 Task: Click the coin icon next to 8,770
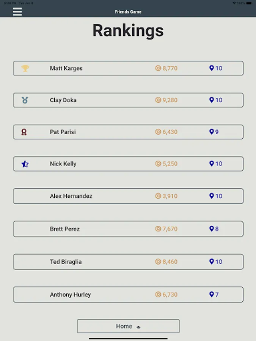click(158, 68)
